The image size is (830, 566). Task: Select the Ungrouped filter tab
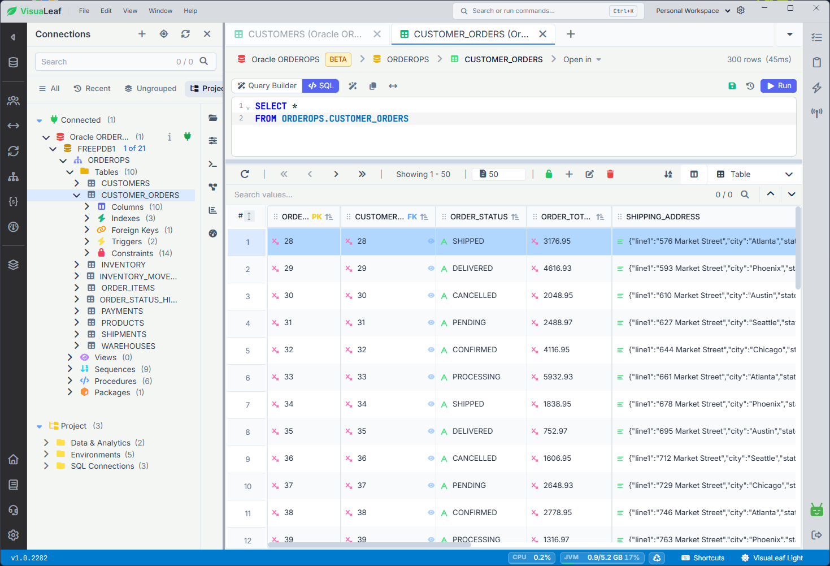point(150,88)
